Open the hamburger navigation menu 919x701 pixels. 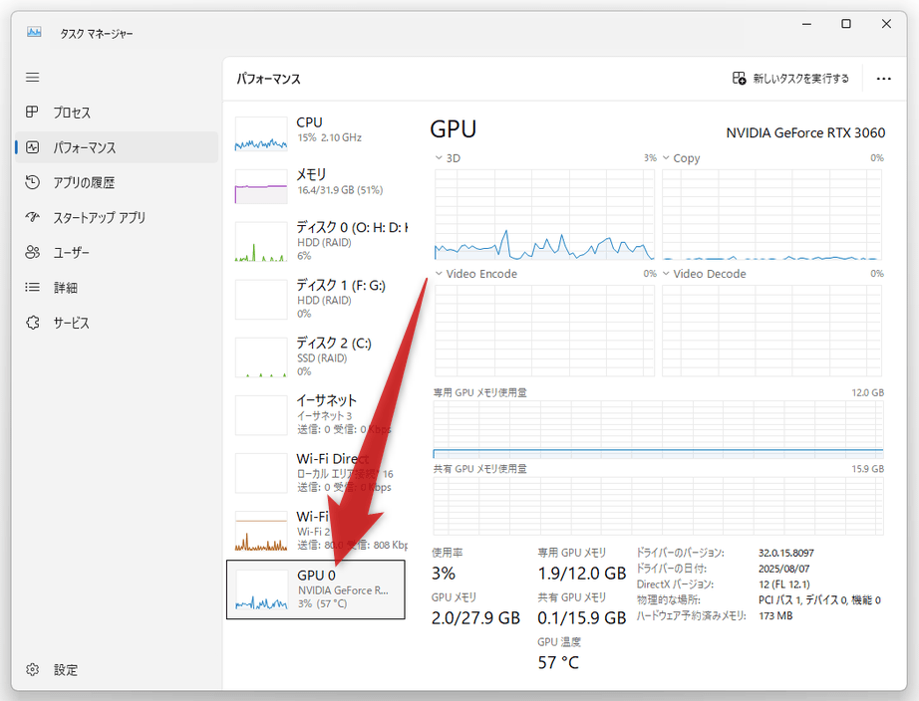pyautogui.click(x=33, y=78)
